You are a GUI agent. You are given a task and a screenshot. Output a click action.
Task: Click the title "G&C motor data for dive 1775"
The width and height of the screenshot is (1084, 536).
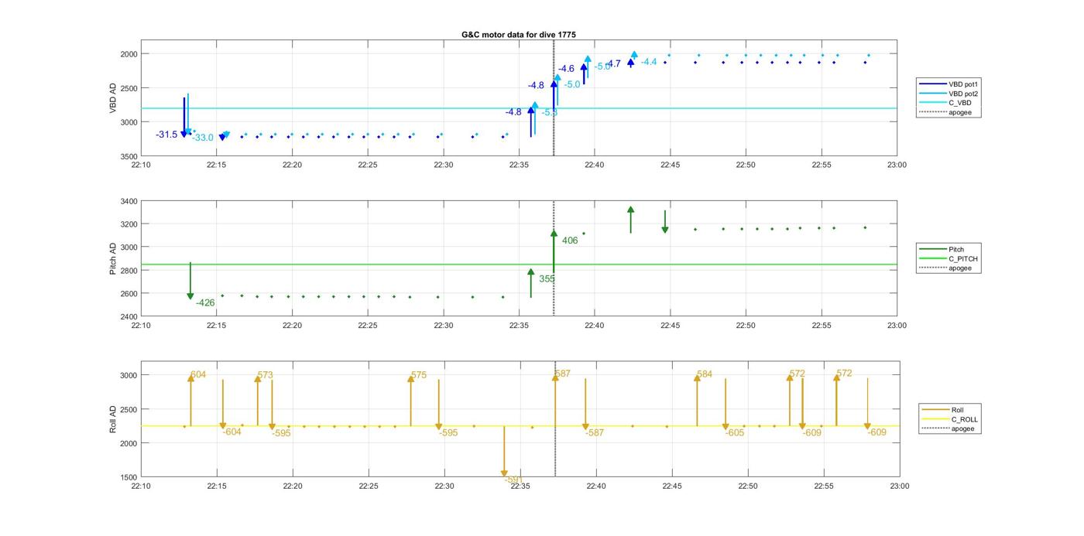point(518,35)
